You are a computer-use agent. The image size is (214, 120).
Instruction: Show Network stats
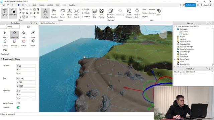(x=151, y=9)
